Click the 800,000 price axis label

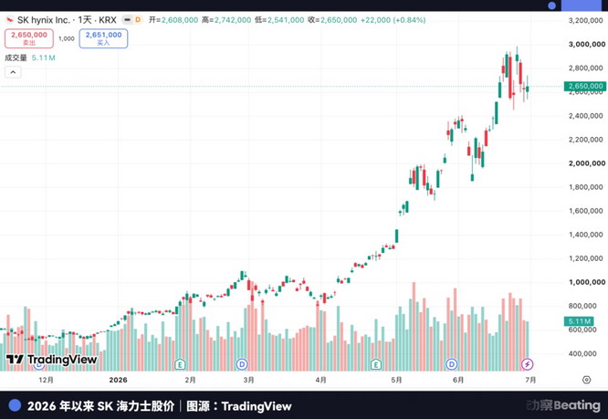point(582,306)
